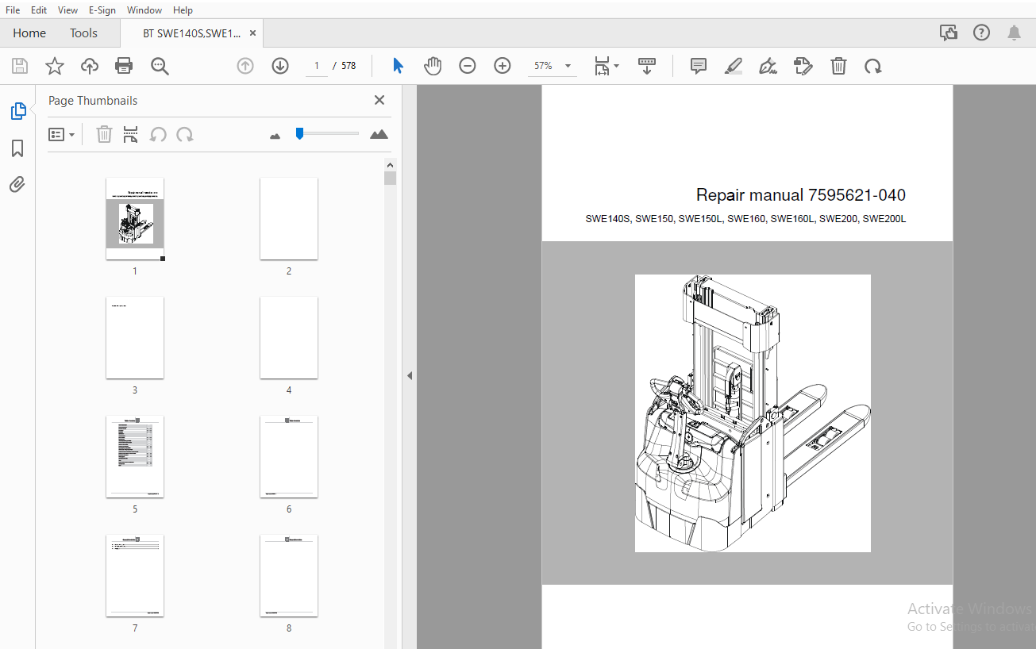This screenshot has width=1036, height=649.
Task: Open the sign document tool
Action: 768,66
